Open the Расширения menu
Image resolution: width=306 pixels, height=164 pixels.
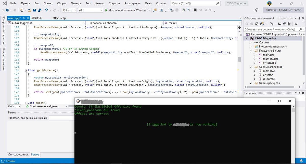tap(133, 4)
